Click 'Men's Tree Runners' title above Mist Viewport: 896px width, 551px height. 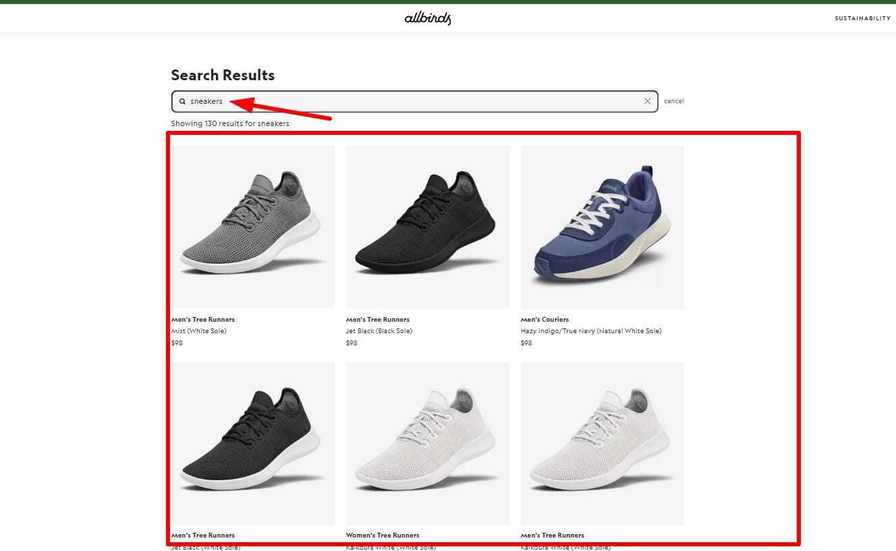202,320
